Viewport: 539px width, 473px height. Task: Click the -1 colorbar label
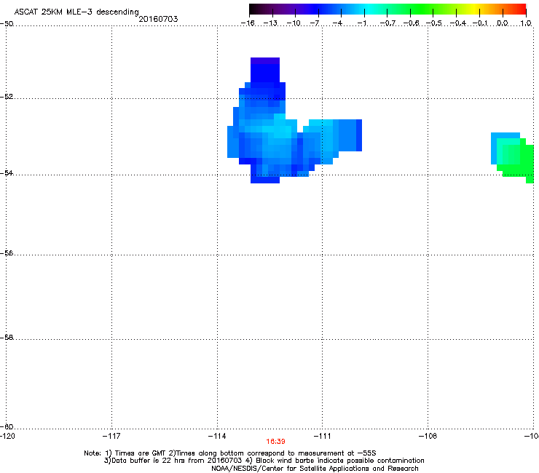pyautogui.click(x=362, y=23)
